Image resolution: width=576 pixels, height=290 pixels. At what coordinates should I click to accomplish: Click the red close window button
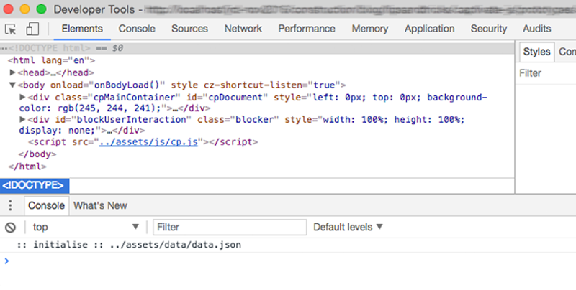point(8,9)
